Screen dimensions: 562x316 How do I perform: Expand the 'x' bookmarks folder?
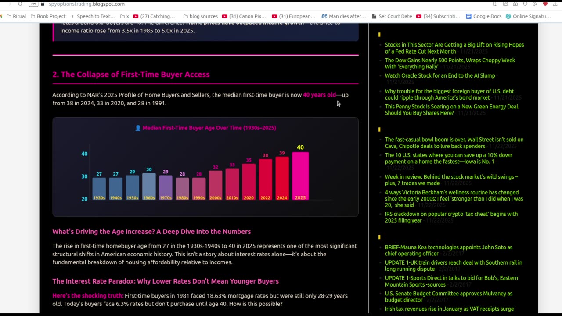(125, 16)
